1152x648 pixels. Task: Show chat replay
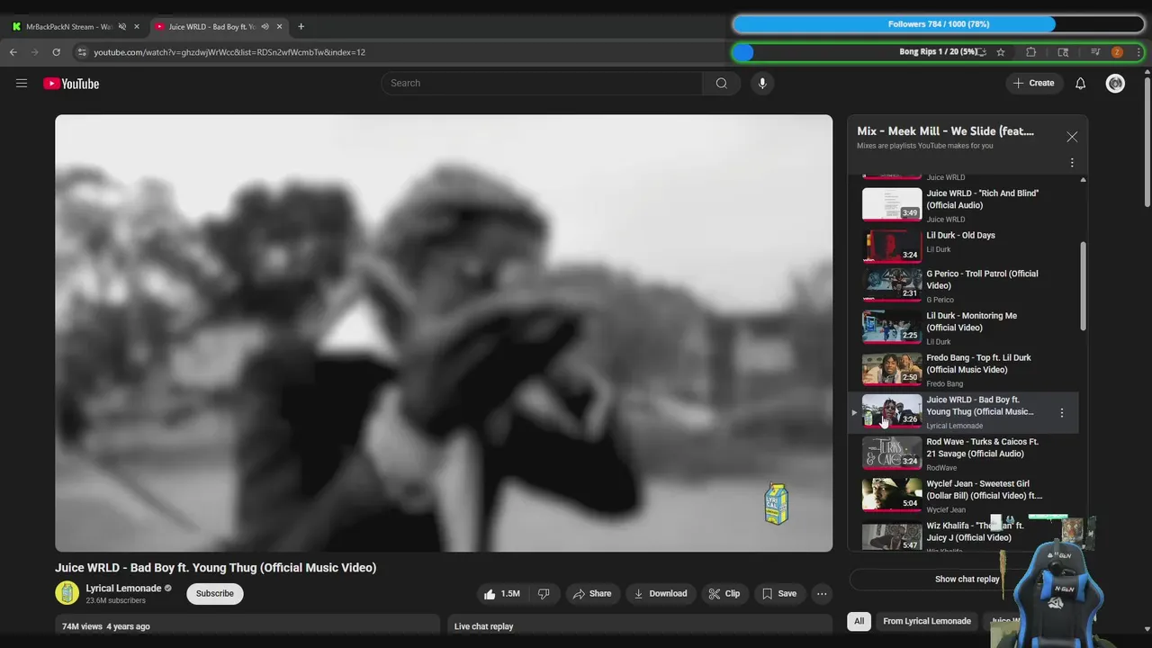point(967,579)
